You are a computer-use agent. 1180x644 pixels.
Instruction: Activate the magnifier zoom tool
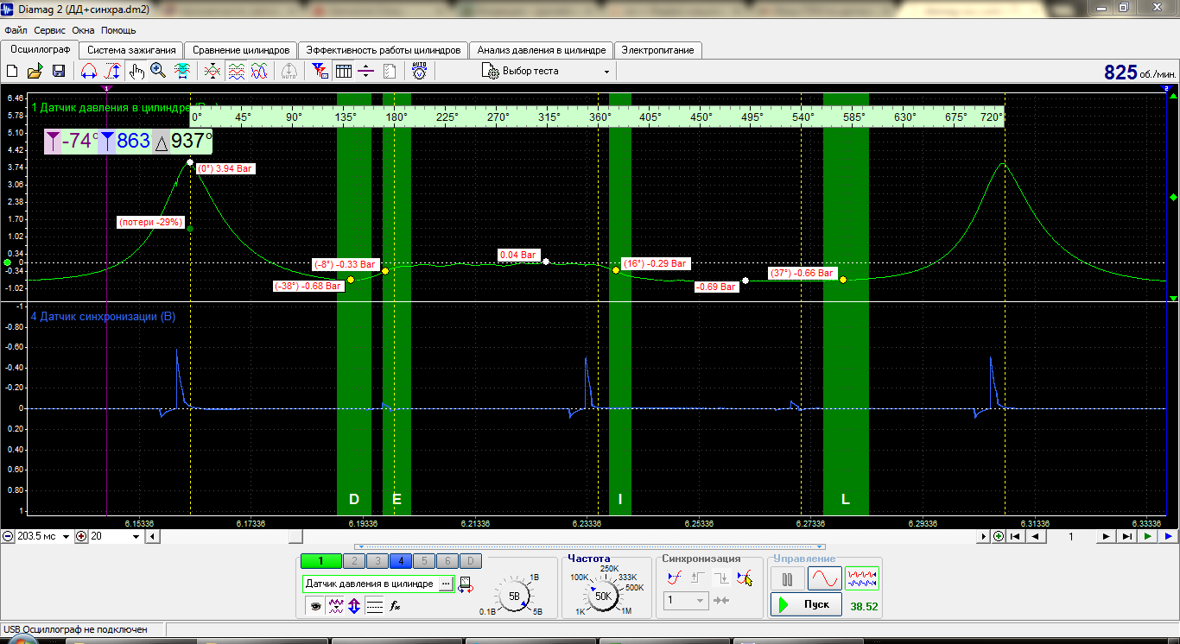point(158,72)
